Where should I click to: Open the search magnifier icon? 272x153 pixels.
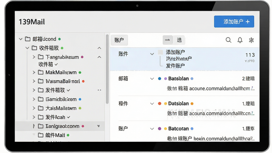point(228,40)
